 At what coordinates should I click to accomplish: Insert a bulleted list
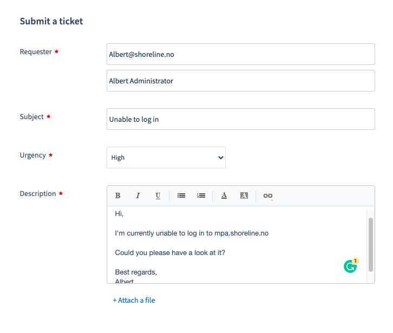[x=181, y=195]
